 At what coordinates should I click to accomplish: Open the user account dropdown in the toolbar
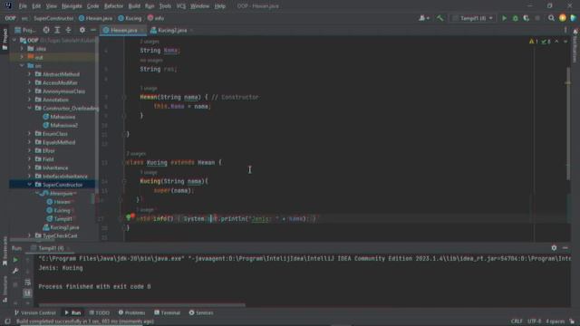[424, 18]
